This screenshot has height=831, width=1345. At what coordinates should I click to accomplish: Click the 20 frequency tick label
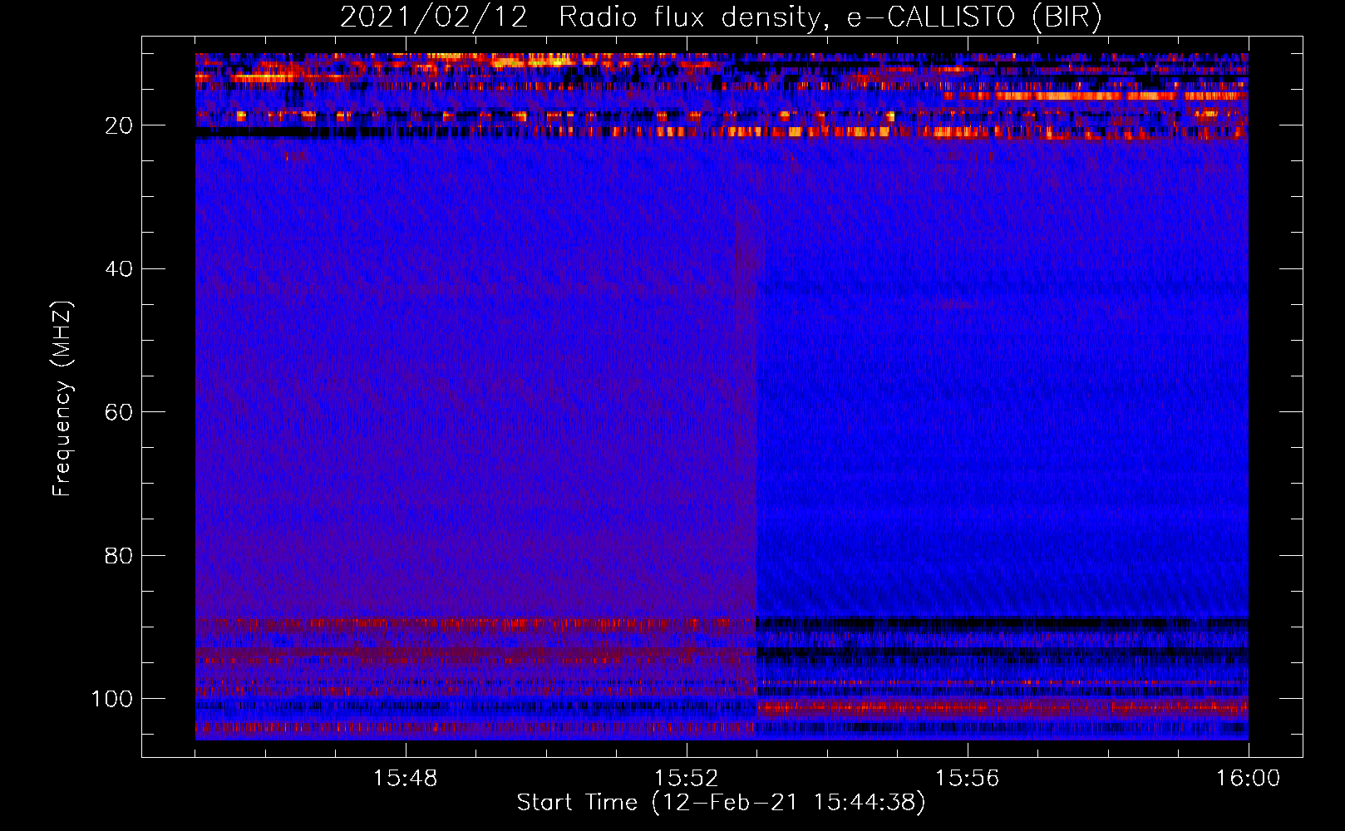pos(119,125)
